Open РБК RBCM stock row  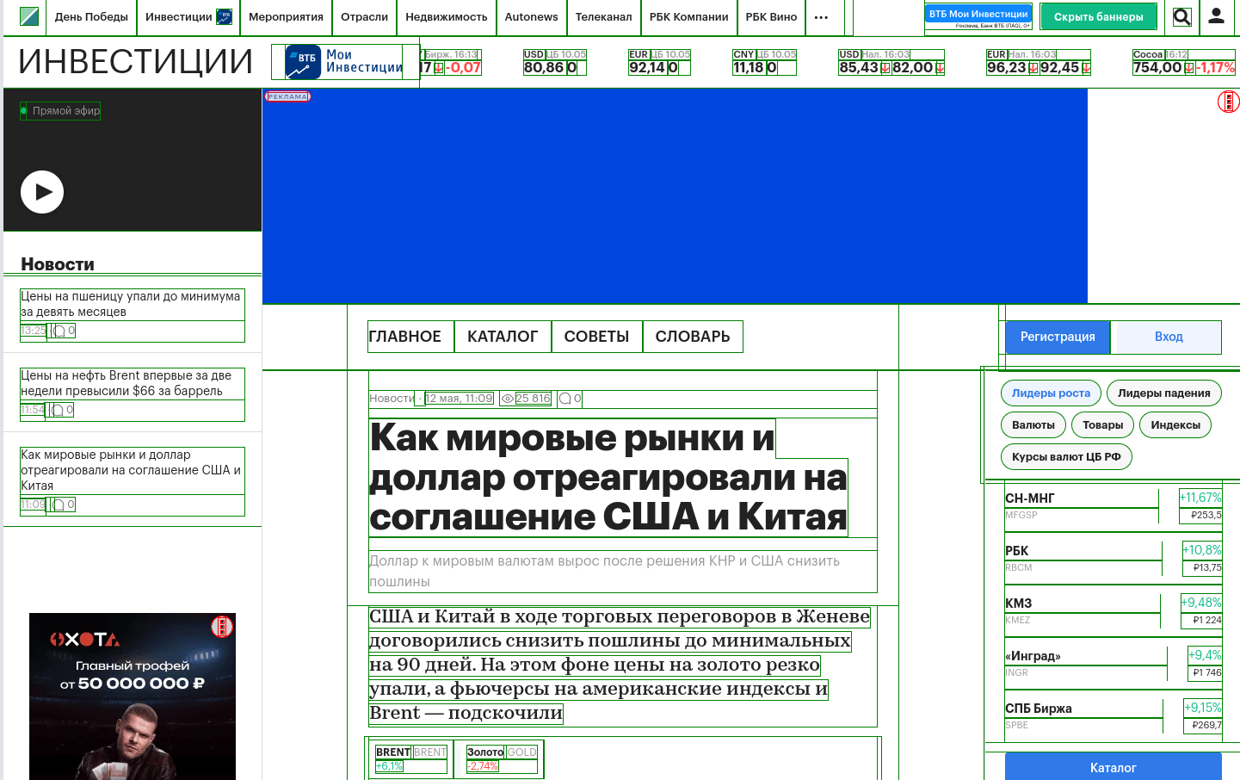pos(1114,559)
